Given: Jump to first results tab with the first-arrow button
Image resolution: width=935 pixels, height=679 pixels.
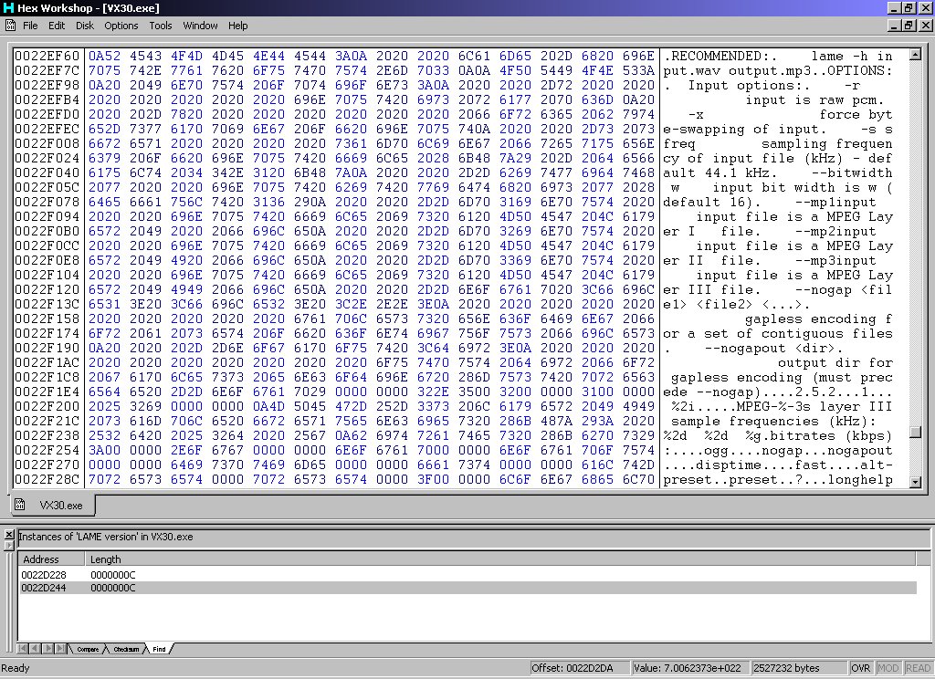Looking at the screenshot, I should (x=23, y=649).
